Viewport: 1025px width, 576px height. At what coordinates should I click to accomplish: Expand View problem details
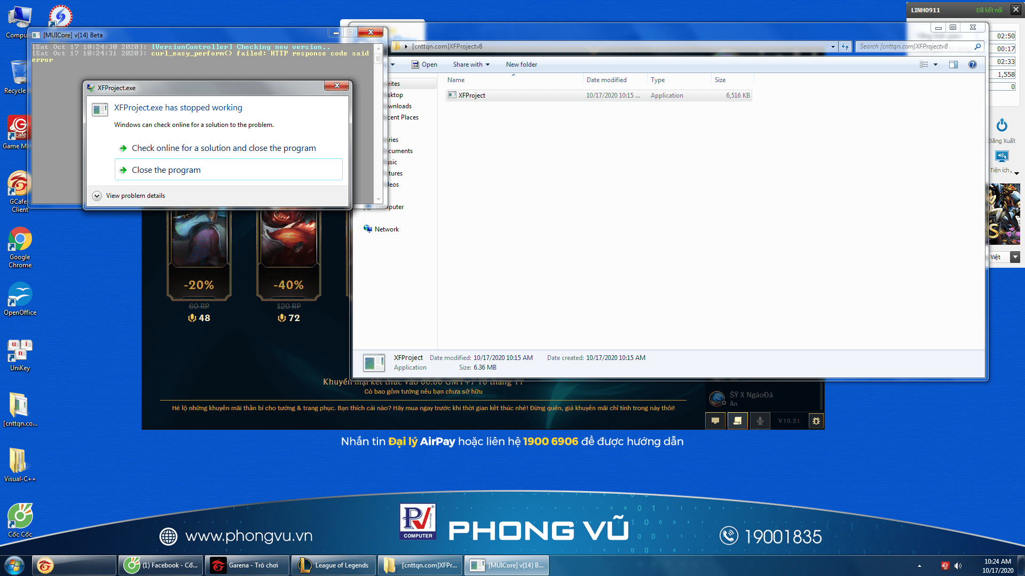pos(129,196)
